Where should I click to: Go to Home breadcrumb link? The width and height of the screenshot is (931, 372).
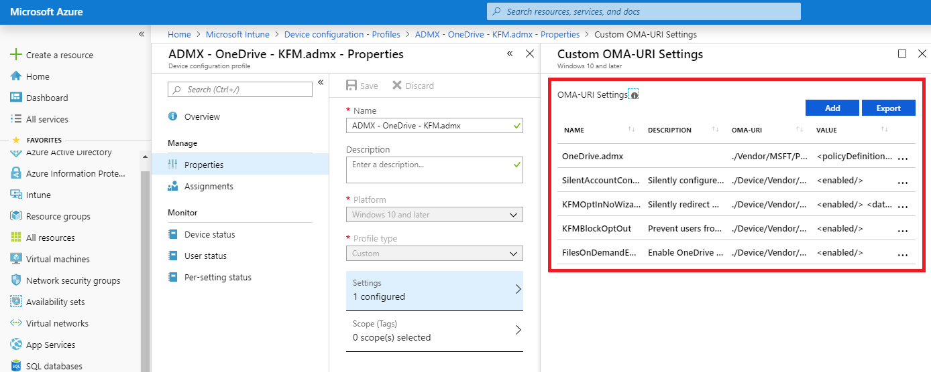[x=179, y=34]
